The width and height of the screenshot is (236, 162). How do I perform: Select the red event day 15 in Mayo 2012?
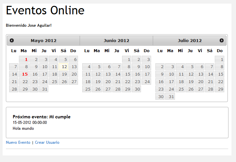pos(24,74)
